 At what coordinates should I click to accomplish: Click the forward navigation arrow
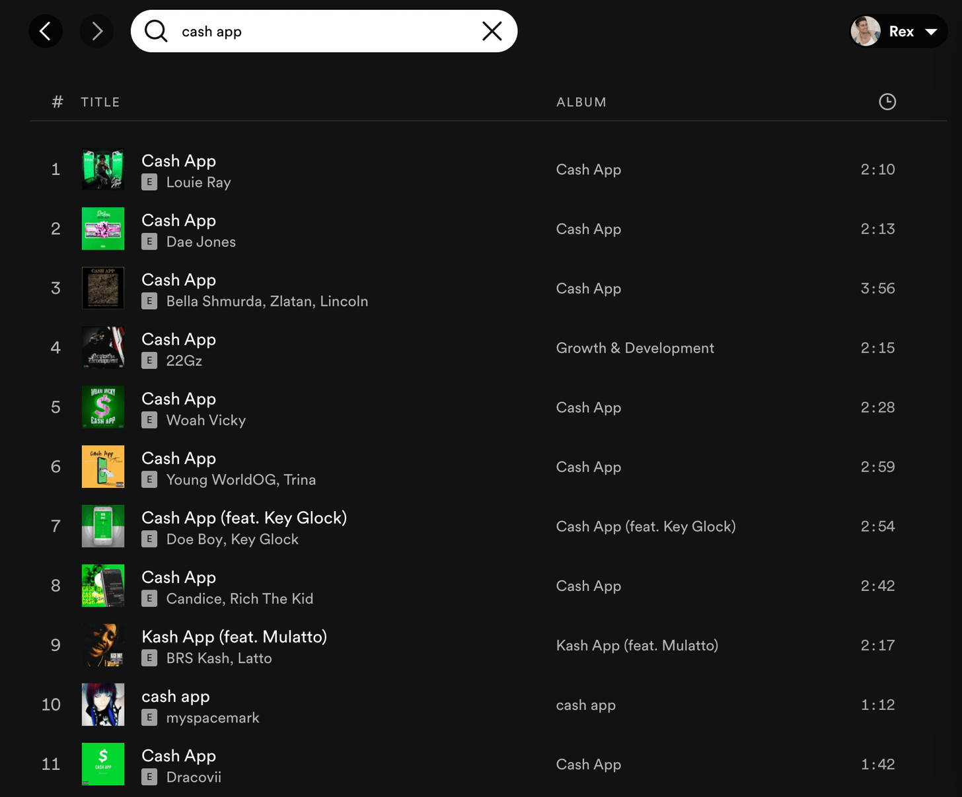pos(96,31)
